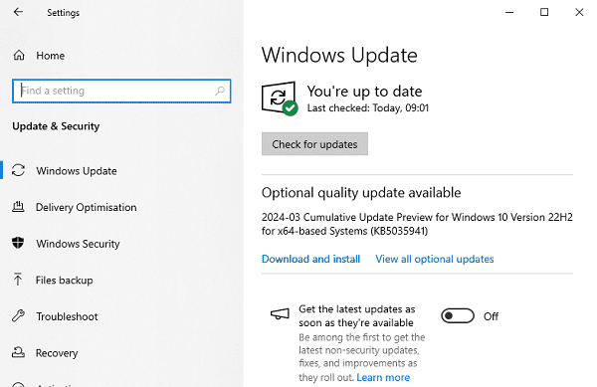Viewport: 597px width, 387px height.
Task: Click the Windows Update sync arrows icon
Action: coord(18,170)
